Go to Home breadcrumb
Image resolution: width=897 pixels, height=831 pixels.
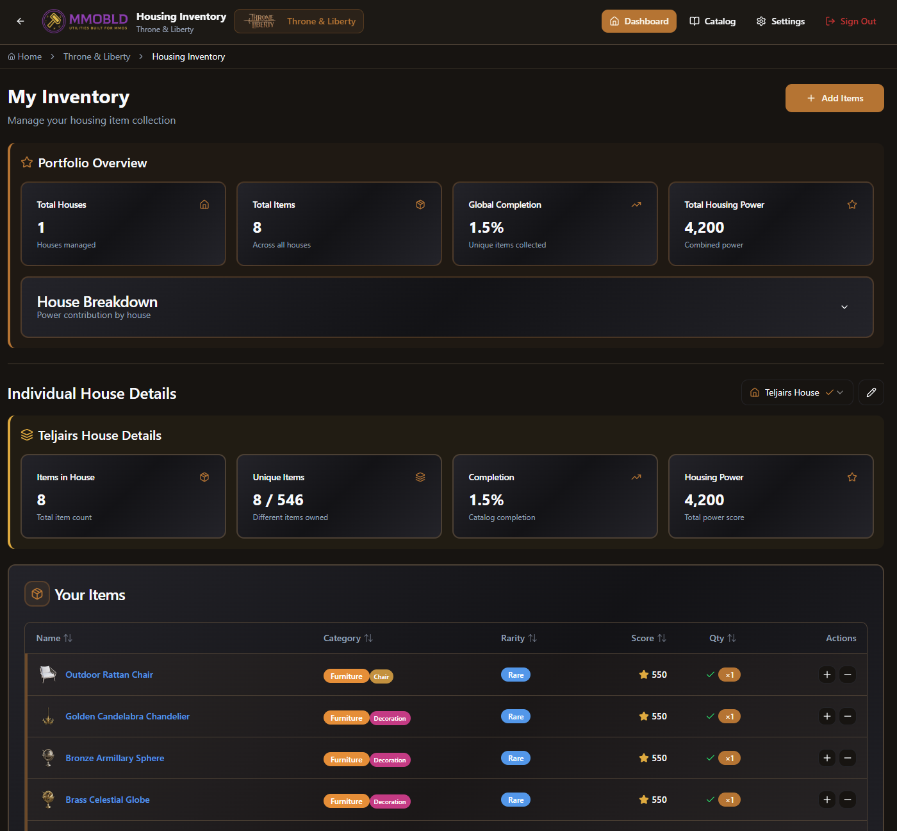tap(25, 56)
